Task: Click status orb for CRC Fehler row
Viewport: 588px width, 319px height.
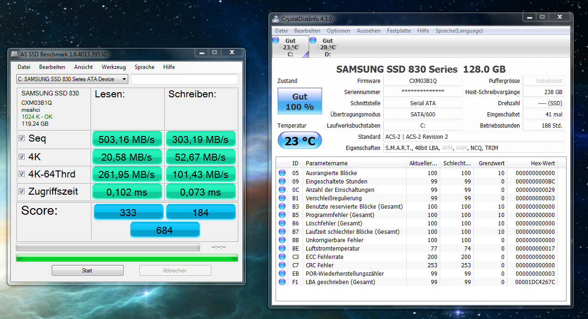Action: tap(282, 265)
